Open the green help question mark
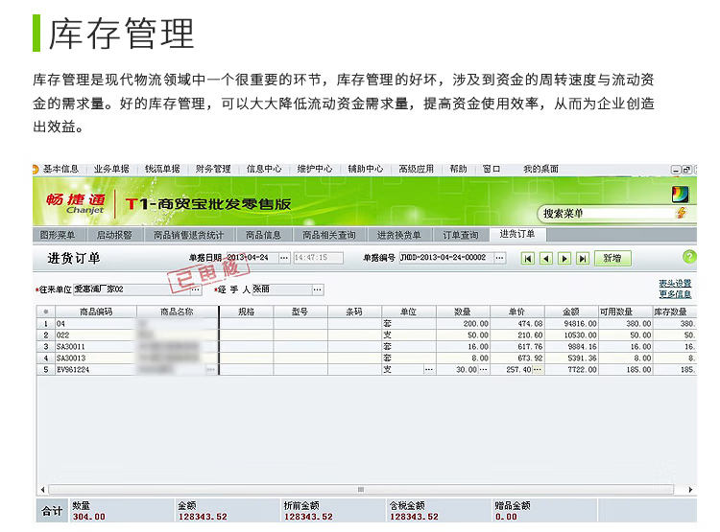720x532 pixels. [688, 257]
